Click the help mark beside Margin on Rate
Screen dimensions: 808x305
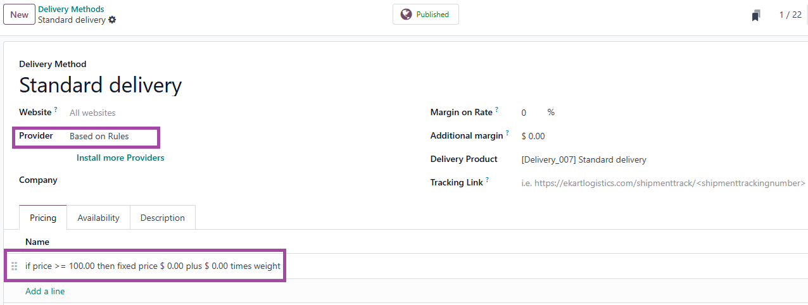pos(497,109)
